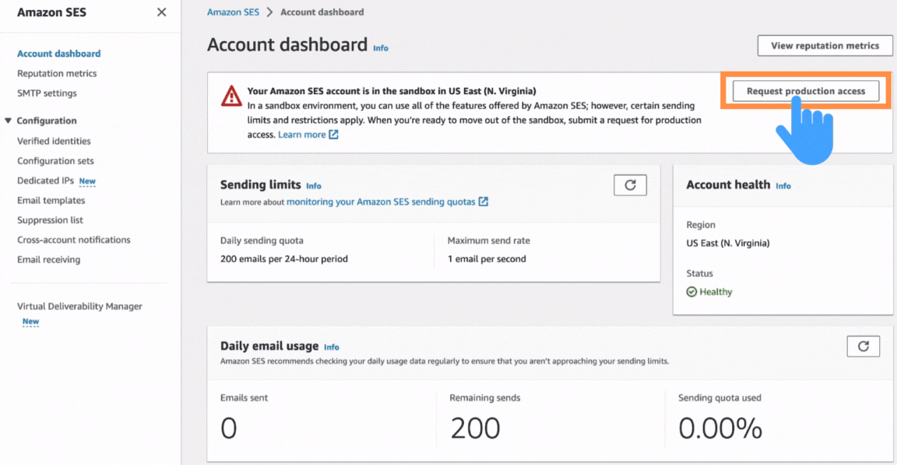Refresh the Sending limits panel
The height and width of the screenshot is (465, 897).
coord(630,184)
